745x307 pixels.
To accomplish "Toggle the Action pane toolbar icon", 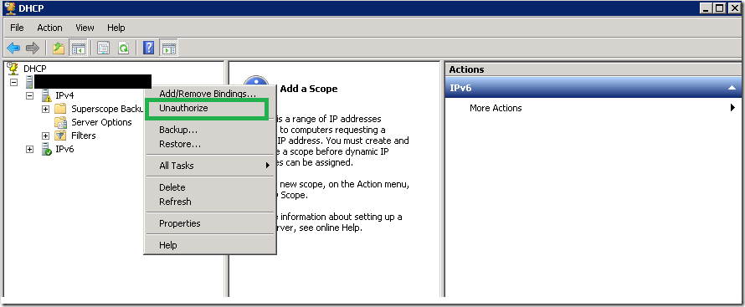I will [168, 48].
